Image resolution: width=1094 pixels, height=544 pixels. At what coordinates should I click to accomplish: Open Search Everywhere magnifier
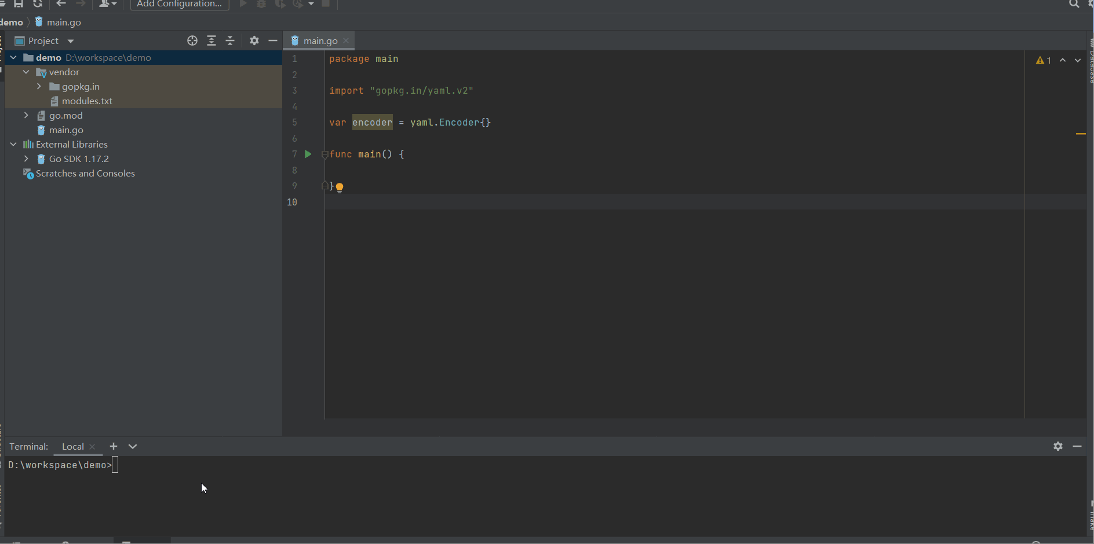1074,3
